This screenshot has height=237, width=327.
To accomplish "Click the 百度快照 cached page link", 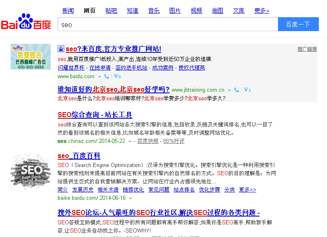I will 148,141.
